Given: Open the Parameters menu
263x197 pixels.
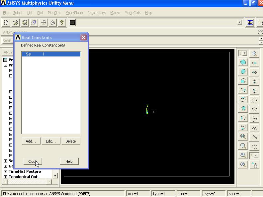Looking at the screenshot, I should tap(96, 13).
